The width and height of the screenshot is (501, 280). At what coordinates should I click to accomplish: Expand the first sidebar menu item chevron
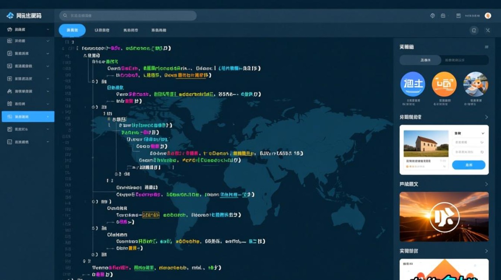[x=48, y=29]
